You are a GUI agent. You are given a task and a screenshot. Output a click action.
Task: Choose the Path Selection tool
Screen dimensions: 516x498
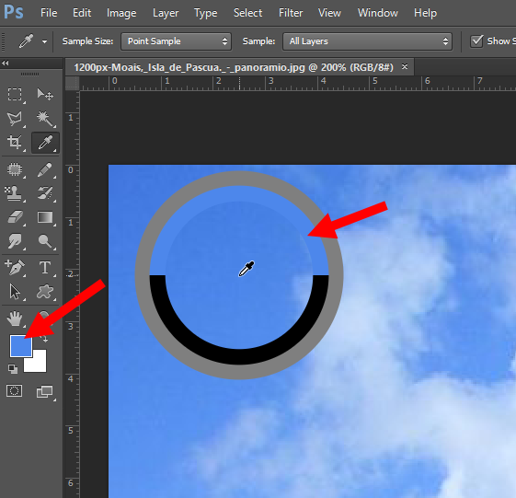[15, 292]
